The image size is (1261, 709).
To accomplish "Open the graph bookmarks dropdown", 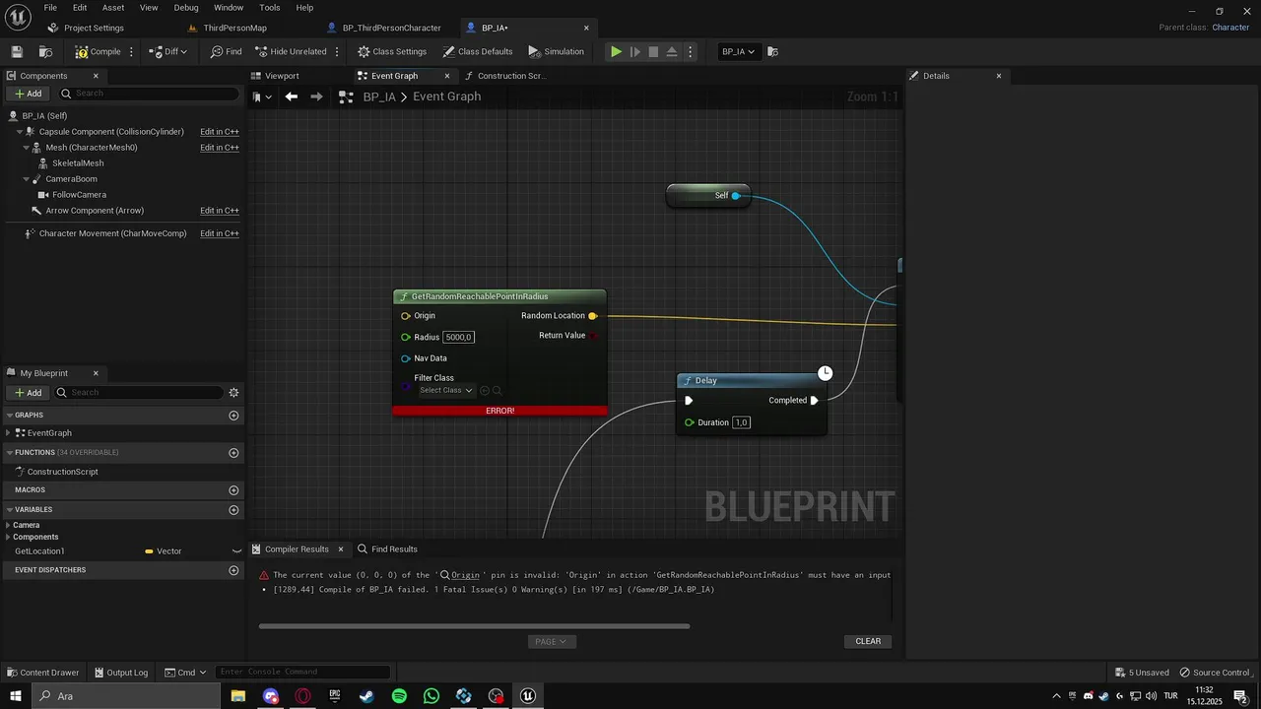I will tap(260, 97).
